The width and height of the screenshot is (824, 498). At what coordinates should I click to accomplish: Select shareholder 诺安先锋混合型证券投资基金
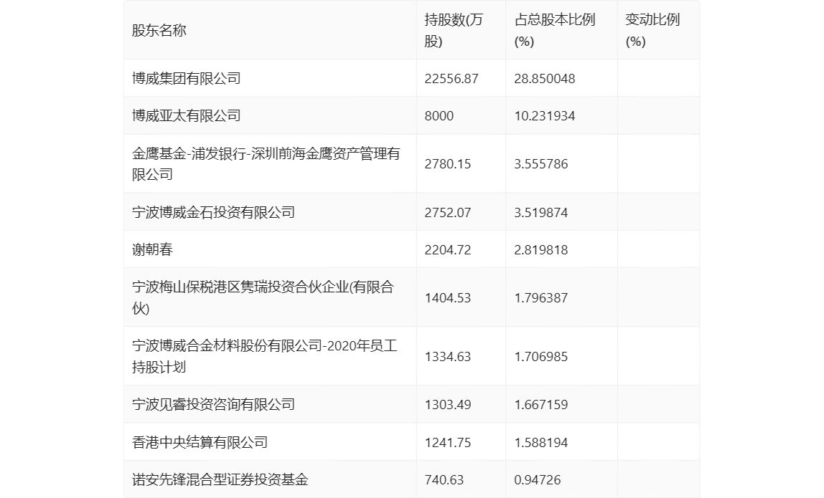point(220,479)
